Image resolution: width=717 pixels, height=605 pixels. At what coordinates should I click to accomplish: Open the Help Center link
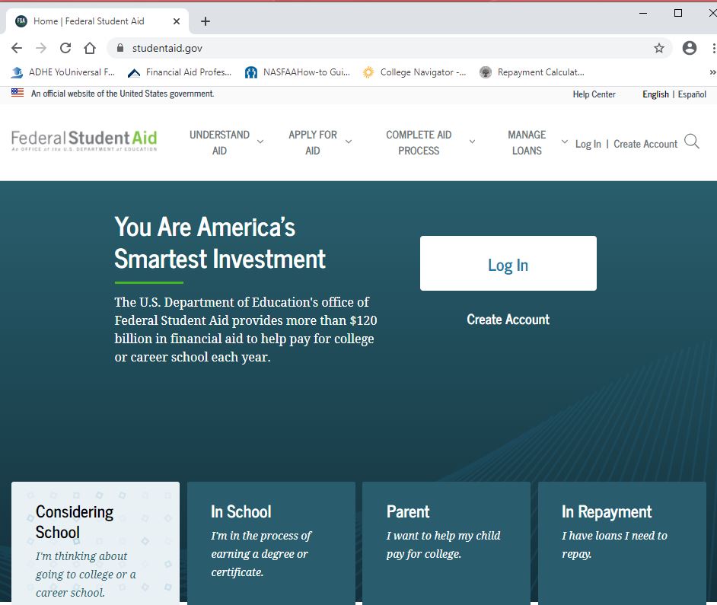(x=594, y=94)
